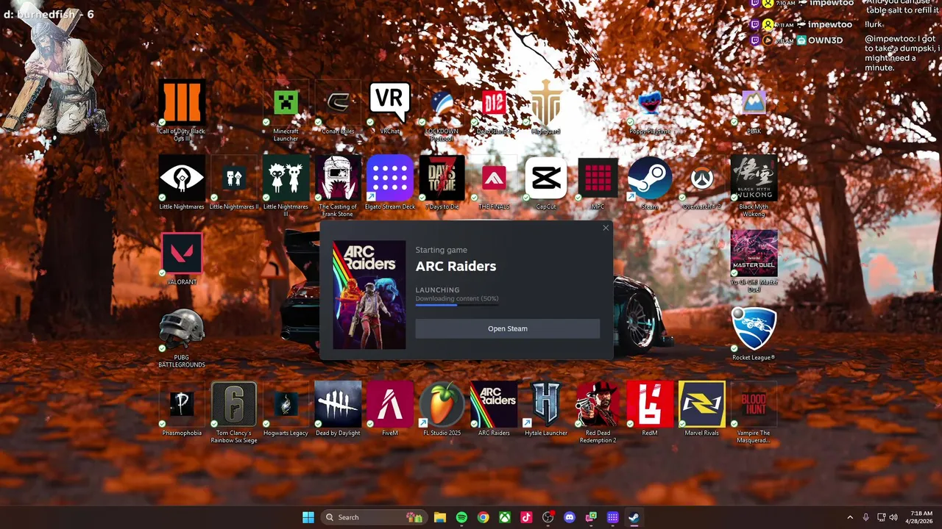The height and width of the screenshot is (529, 942).
Task: Click the 'Downloading content (50%)' status text
Action: pyautogui.click(x=457, y=299)
